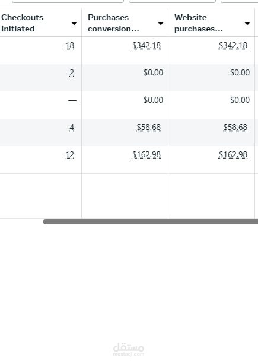This screenshot has height=364, width=258.
Task: Click the Purchases conversion column header text
Action: click(113, 23)
